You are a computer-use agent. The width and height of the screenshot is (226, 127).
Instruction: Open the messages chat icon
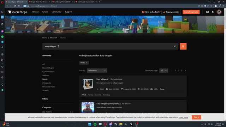pos(207,12)
